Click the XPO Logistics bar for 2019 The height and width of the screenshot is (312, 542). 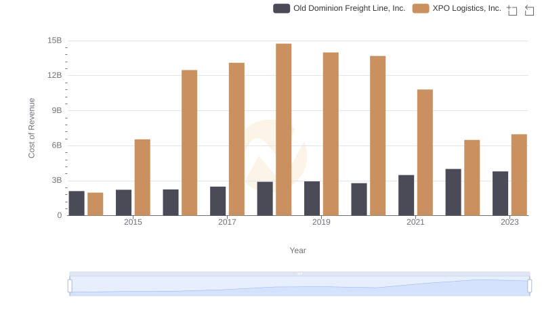(x=331, y=134)
